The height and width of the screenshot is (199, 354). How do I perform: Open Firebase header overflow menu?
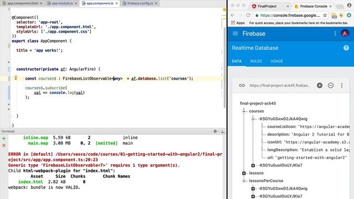point(335,33)
